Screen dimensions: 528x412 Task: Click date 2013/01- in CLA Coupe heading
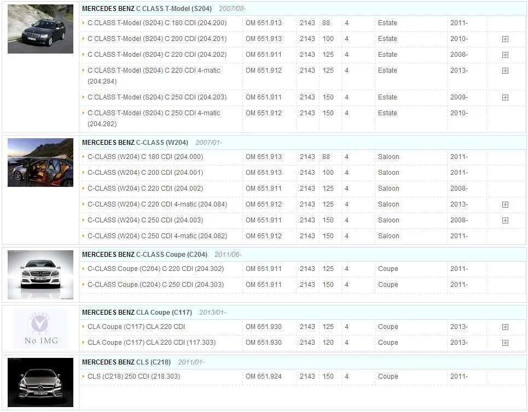pos(213,313)
